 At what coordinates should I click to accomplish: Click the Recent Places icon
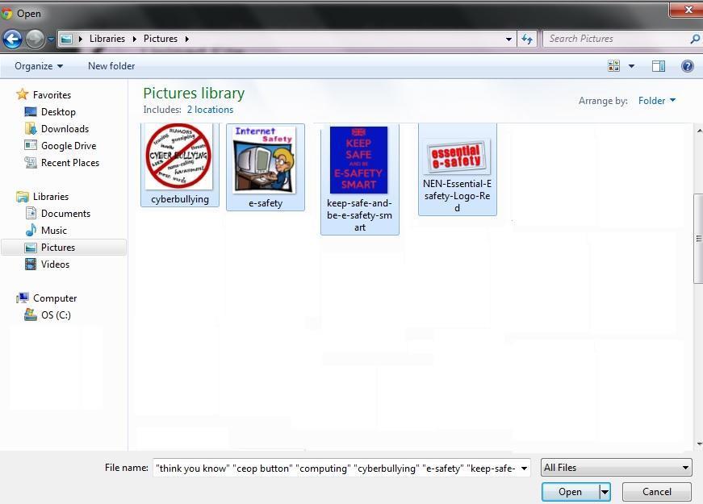[31, 162]
